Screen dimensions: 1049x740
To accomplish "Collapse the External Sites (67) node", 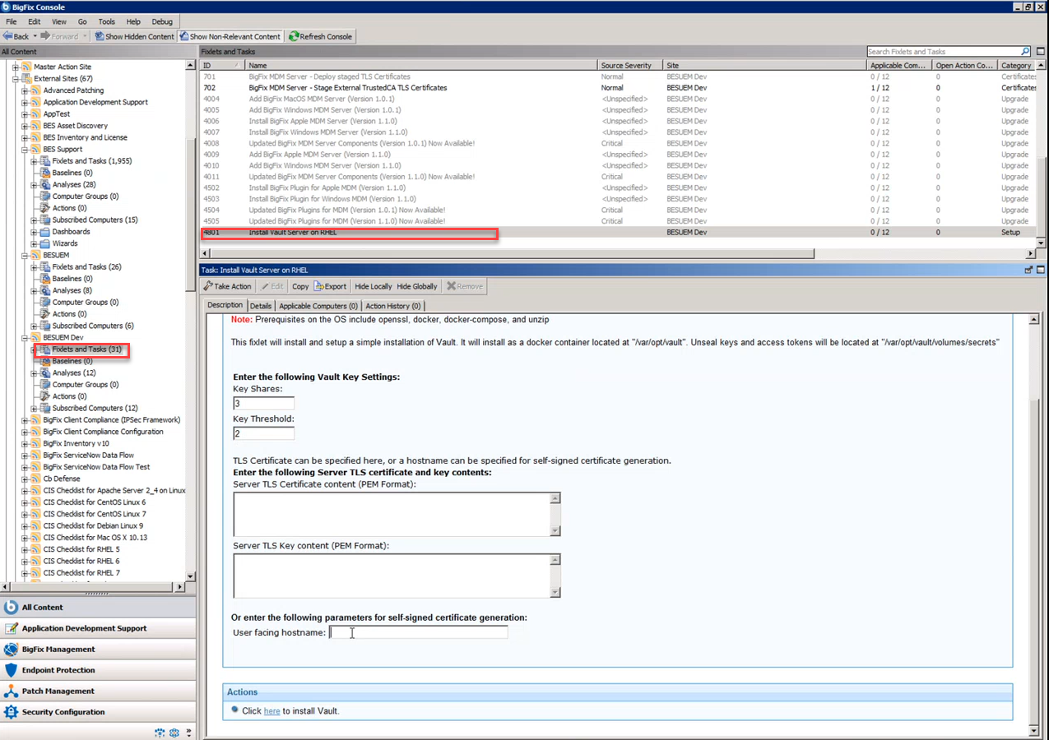I will click(16, 79).
